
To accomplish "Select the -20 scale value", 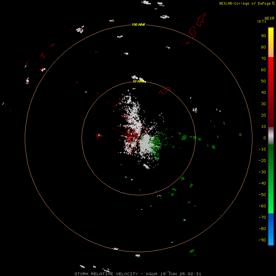I will pyautogui.click(x=262, y=161).
